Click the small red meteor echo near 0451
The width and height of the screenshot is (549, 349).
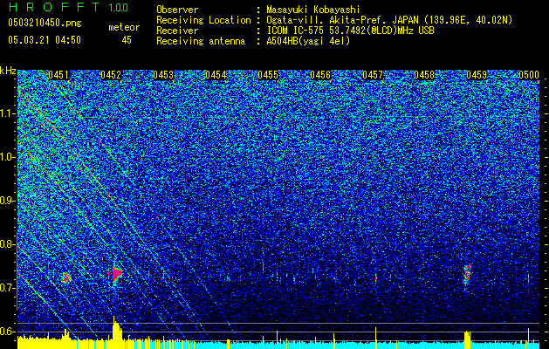click(65, 277)
